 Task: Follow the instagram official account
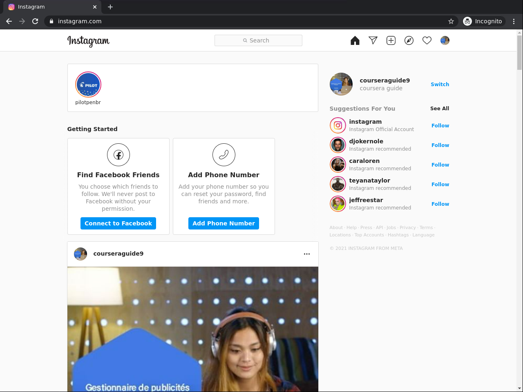point(440,126)
